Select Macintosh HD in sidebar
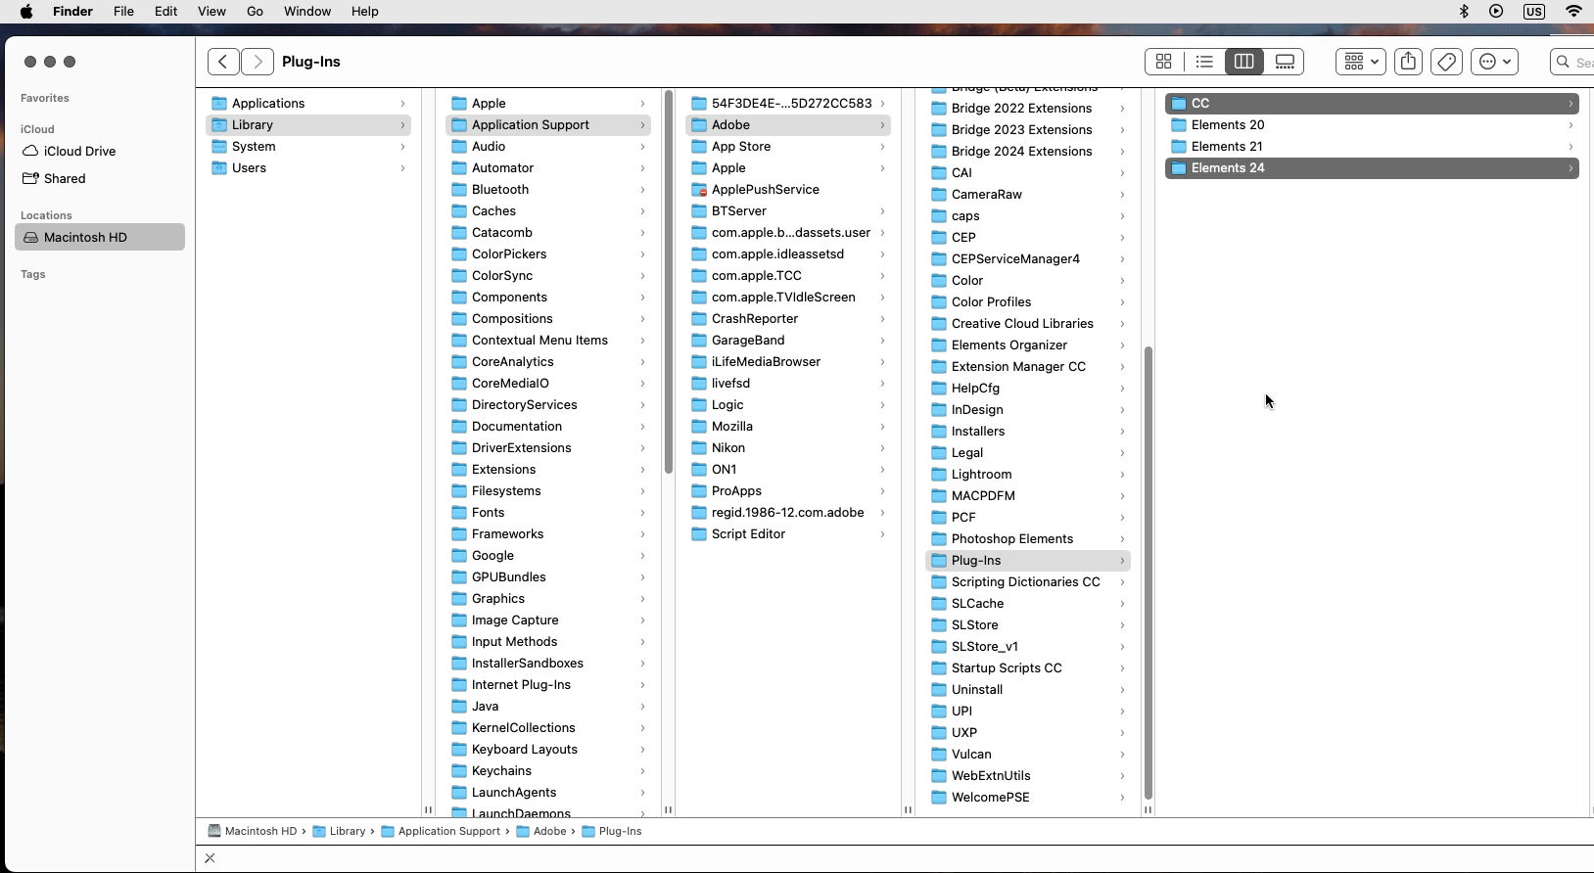The image size is (1594, 873). coord(100,237)
